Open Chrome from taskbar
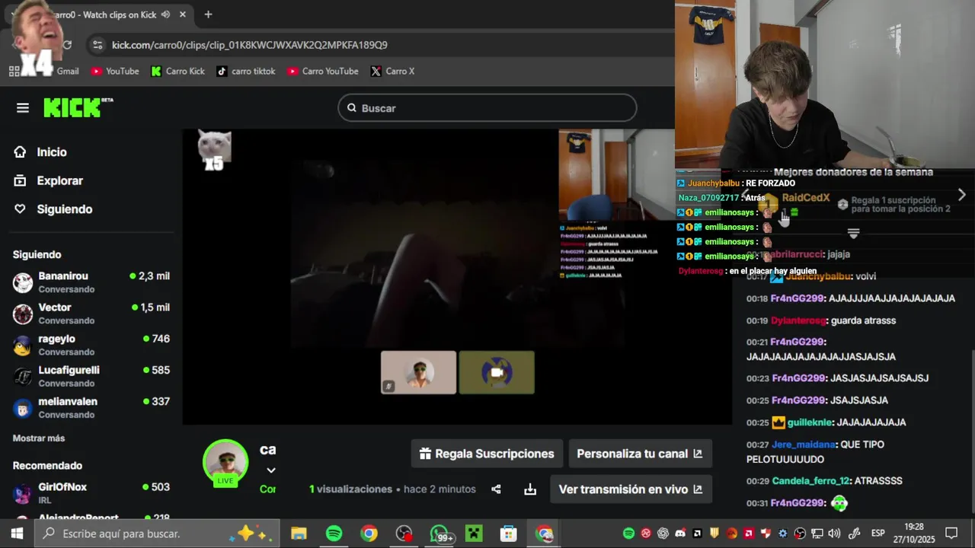This screenshot has width=975, height=548. pyautogui.click(x=369, y=534)
